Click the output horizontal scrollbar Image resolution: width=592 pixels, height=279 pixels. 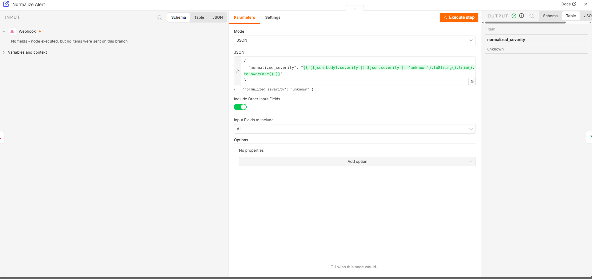[525, 23]
